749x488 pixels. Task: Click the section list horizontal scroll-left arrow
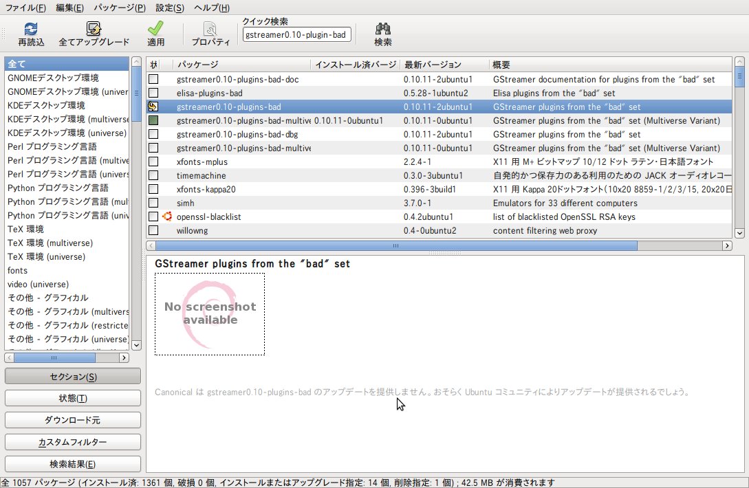10,357
